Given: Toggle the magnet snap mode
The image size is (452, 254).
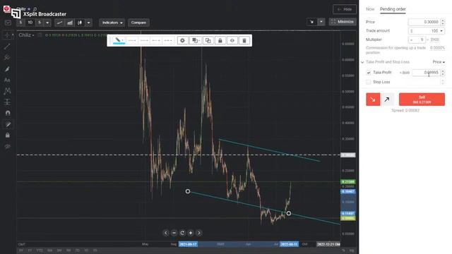Looking at the screenshot, I should tap(8, 113).
